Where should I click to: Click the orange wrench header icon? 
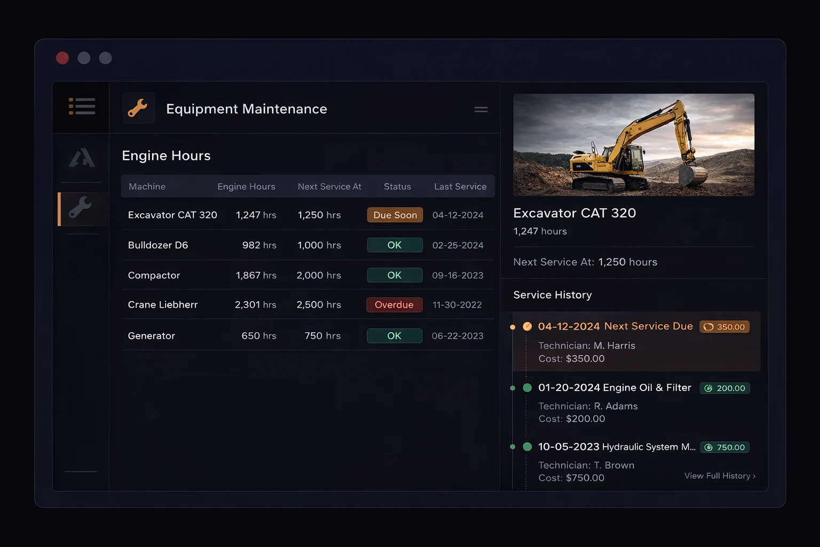pos(138,108)
